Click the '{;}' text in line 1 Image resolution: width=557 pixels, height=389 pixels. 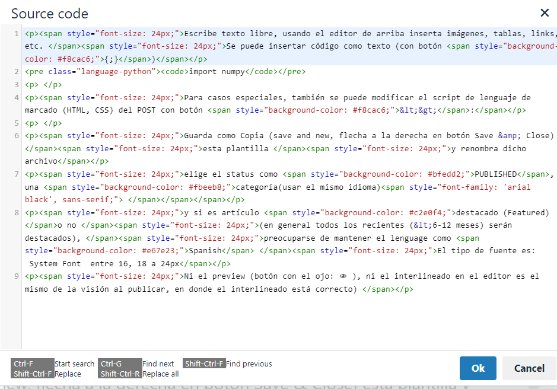112,59
